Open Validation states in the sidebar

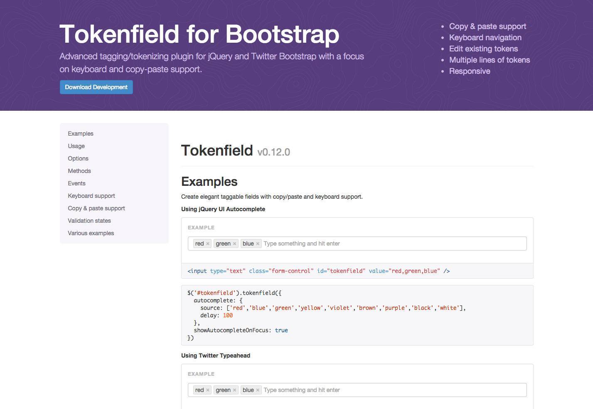coord(89,221)
